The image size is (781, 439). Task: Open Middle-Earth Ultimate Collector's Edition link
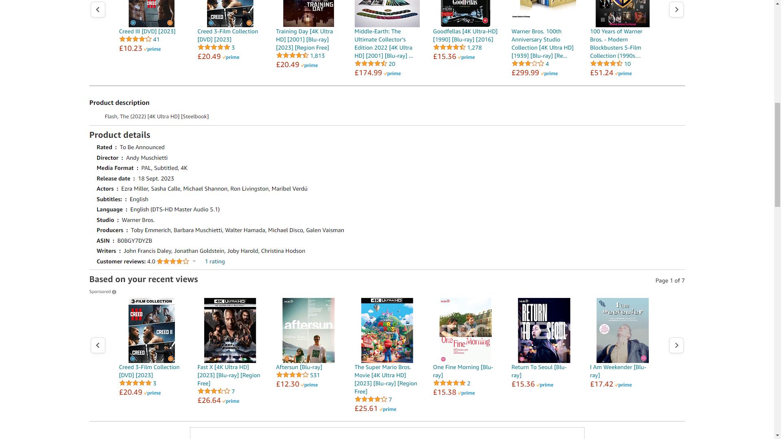(384, 43)
